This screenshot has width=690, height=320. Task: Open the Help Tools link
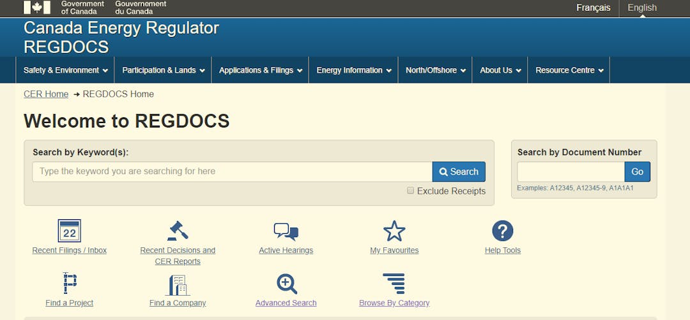pyautogui.click(x=503, y=251)
